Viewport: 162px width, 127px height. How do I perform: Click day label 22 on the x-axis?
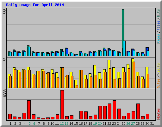click(109, 124)
